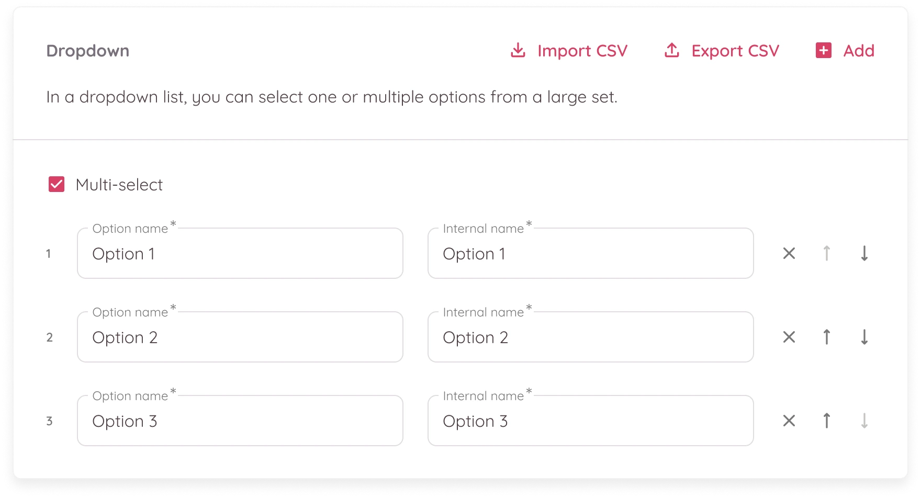Uncheck the Multi-select checkbox

tap(57, 185)
